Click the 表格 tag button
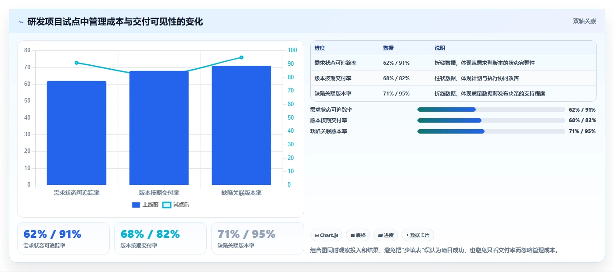The height and width of the screenshot is (272, 614). (x=358, y=235)
